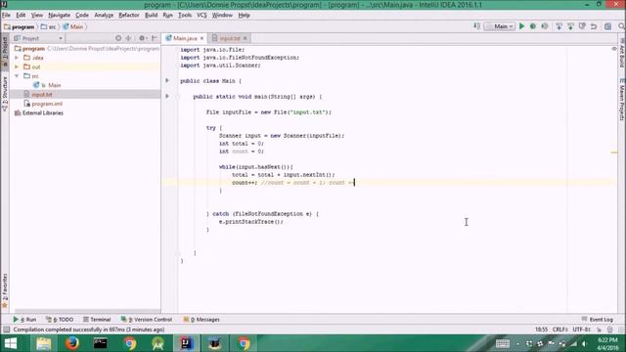This screenshot has height=352, width=626.
Task: Click the IntelliJ IDEA taskbar icon
Action: coord(186,343)
